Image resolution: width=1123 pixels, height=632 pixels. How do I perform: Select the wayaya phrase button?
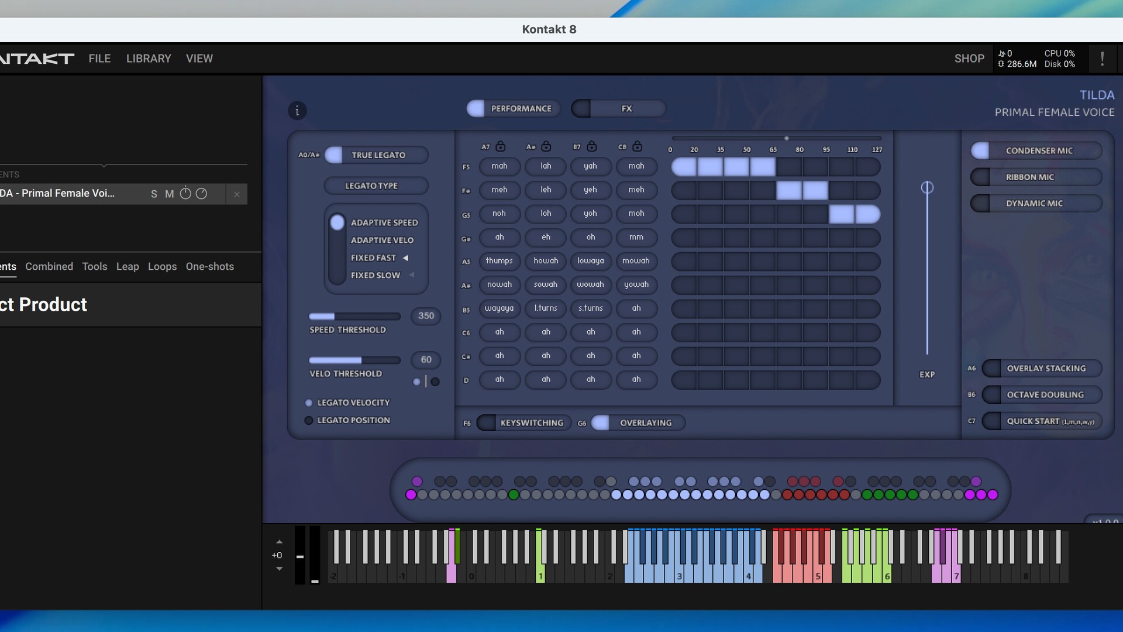coord(499,308)
